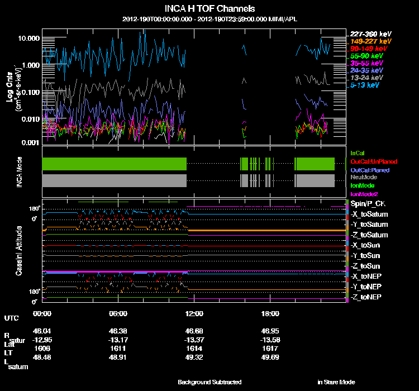Viewport: 419px width, 391px height.
Task: Pick the 5-13 keV legend entry
Action: 365,85
